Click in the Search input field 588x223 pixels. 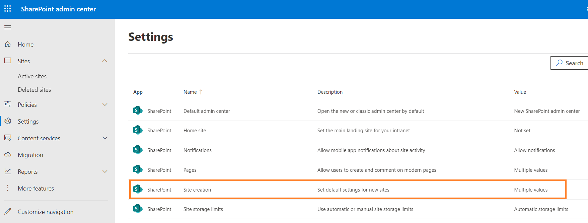click(569, 63)
